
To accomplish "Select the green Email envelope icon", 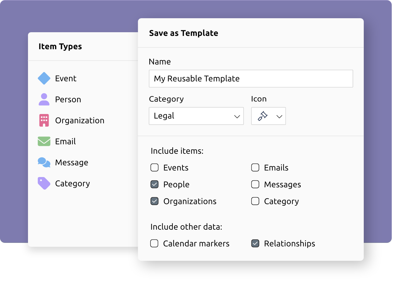I will click(x=44, y=141).
